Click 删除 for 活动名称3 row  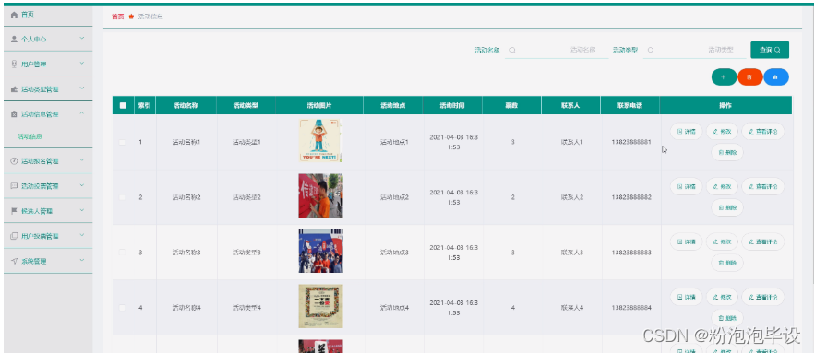pos(727,263)
